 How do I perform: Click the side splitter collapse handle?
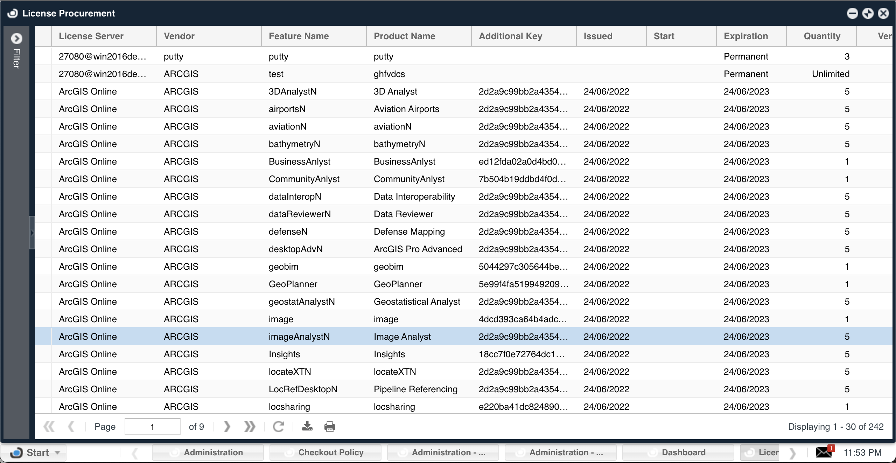(x=32, y=232)
